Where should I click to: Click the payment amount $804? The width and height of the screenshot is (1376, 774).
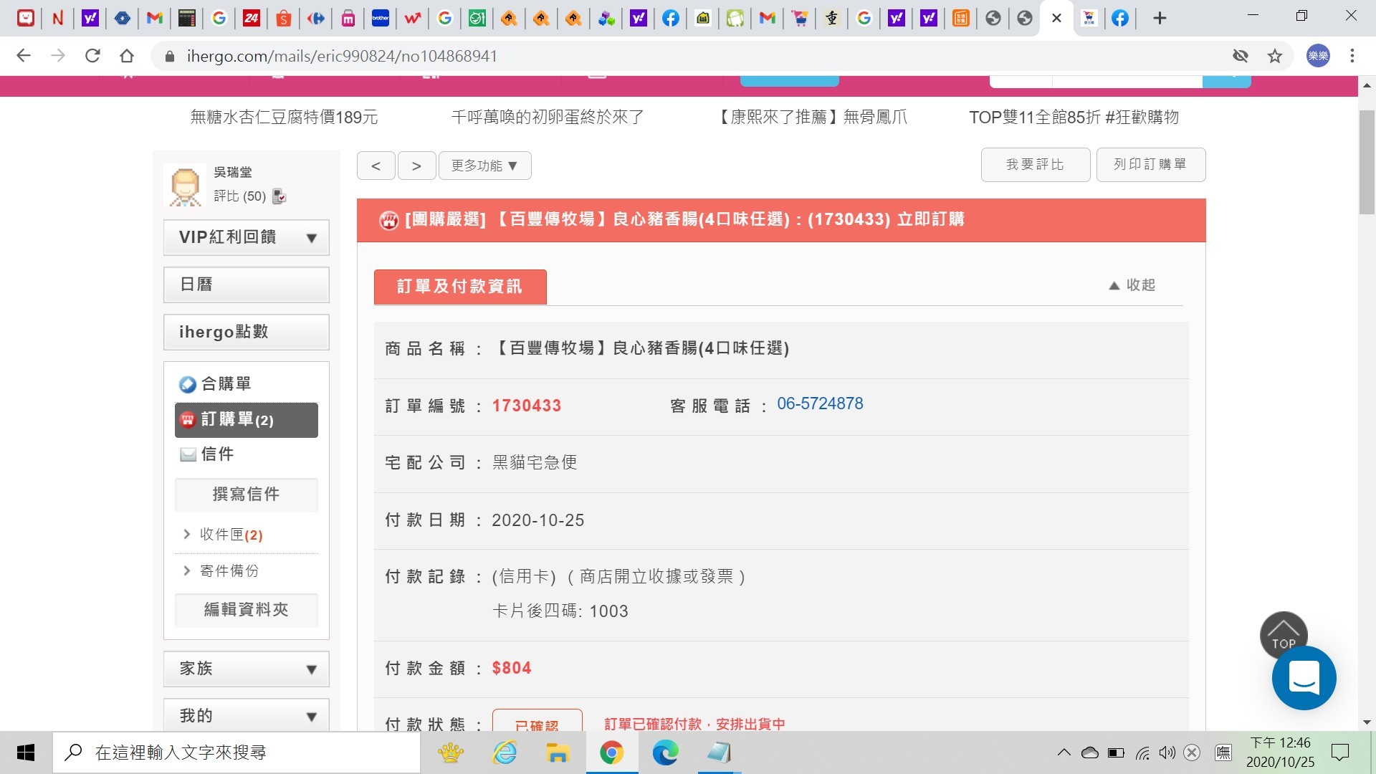(512, 669)
